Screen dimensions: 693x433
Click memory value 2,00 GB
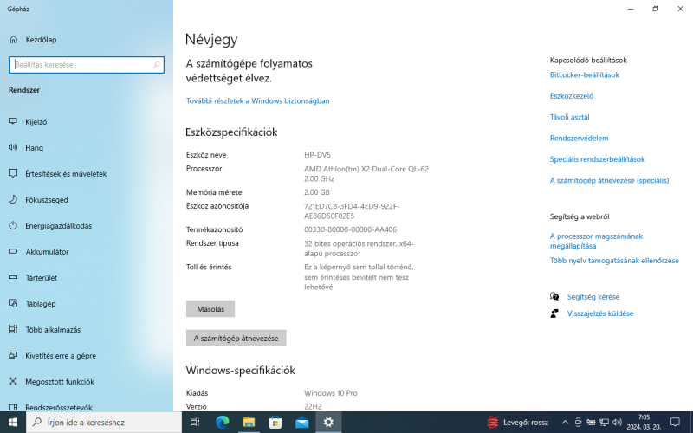[316, 192]
